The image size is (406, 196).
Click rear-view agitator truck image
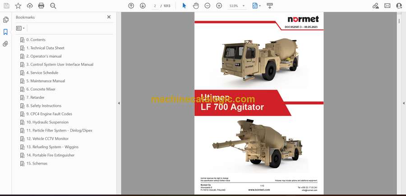coord(257,144)
